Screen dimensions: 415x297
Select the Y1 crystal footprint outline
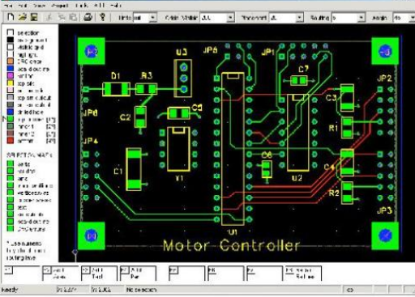[178, 149]
